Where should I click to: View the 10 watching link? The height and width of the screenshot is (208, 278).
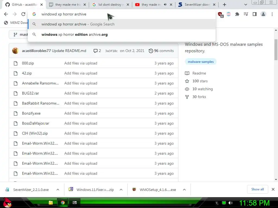199,89
